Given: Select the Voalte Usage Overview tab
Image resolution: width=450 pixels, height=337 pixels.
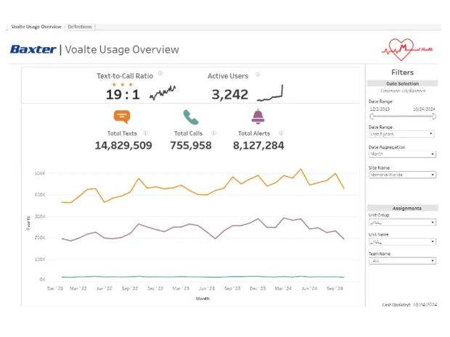Looking at the screenshot, I should point(36,27).
